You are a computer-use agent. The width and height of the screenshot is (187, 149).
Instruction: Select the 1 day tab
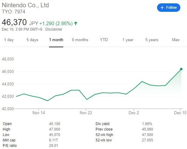click(x=8, y=40)
